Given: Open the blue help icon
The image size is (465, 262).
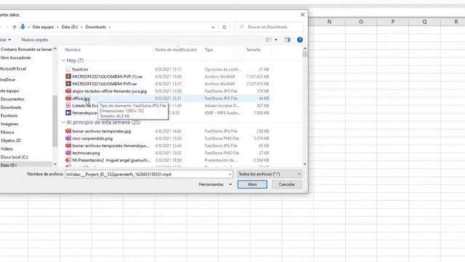Looking at the screenshot, I should coord(300,40).
